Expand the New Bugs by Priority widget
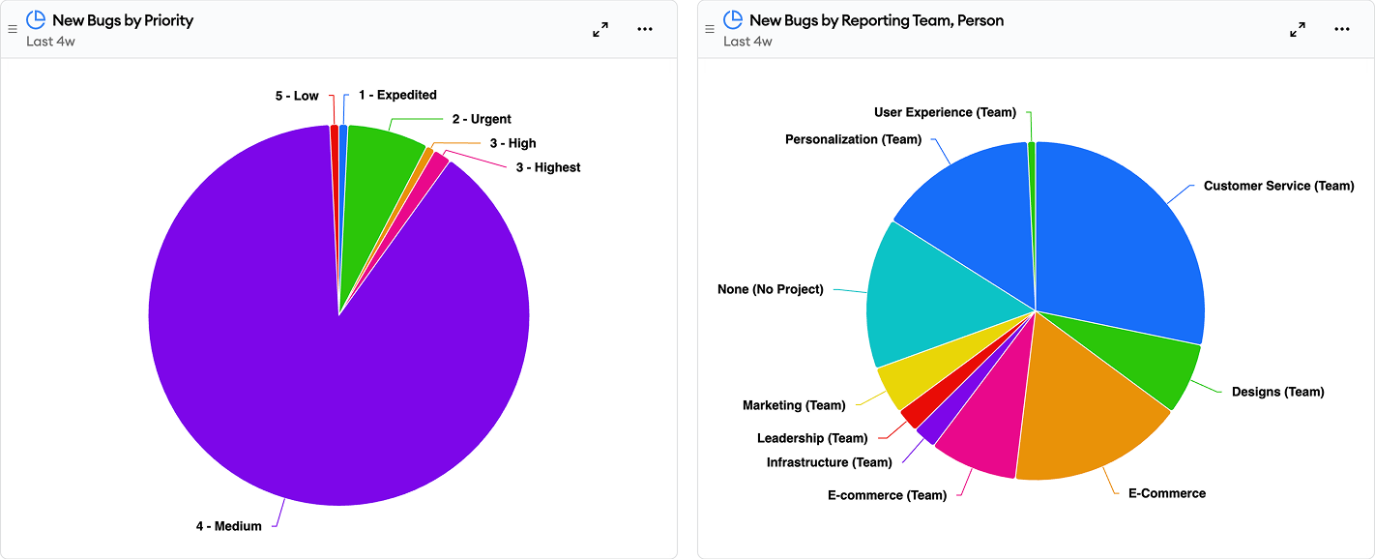Image resolution: width=1375 pixels, height=559 pixels. coord(600,30)
